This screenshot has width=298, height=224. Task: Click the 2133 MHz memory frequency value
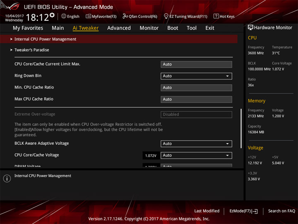click(256, 116)
